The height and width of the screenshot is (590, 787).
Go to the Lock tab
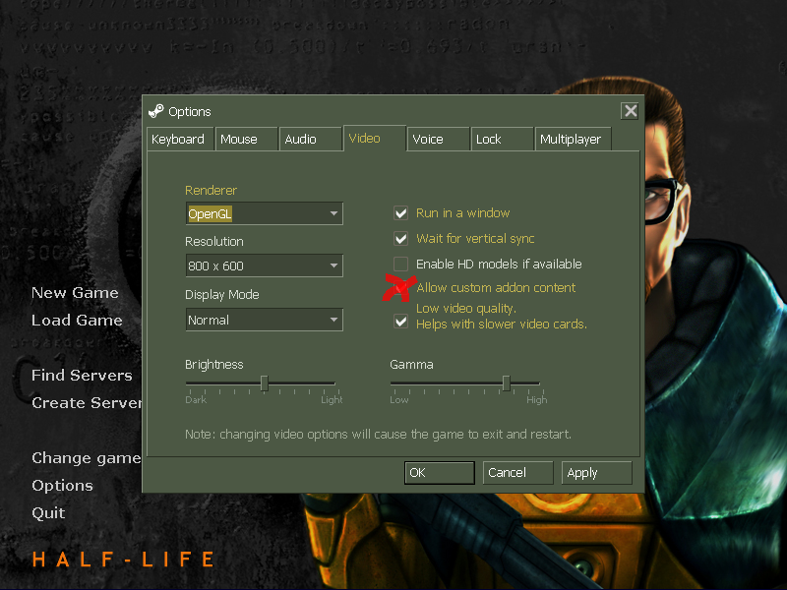[x=502, y=139]
